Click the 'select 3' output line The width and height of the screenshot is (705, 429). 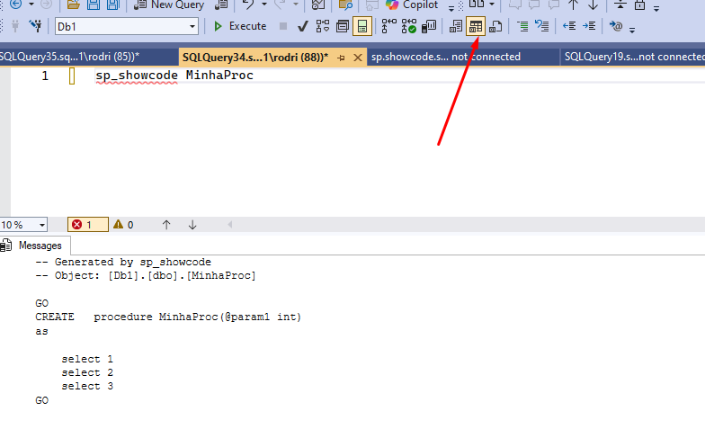87,387
